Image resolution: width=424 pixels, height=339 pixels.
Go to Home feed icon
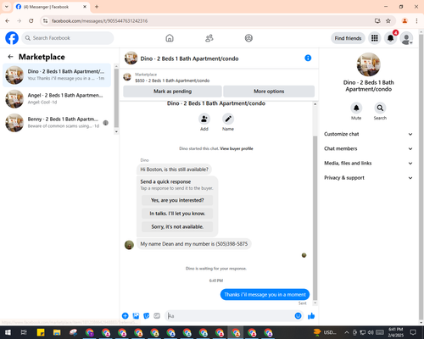tap(170, 38)
